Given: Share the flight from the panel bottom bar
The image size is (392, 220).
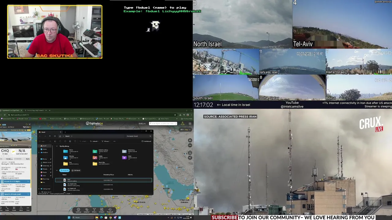Looking at the screenshot, I should pyautogui.click(x=21, y=209).
